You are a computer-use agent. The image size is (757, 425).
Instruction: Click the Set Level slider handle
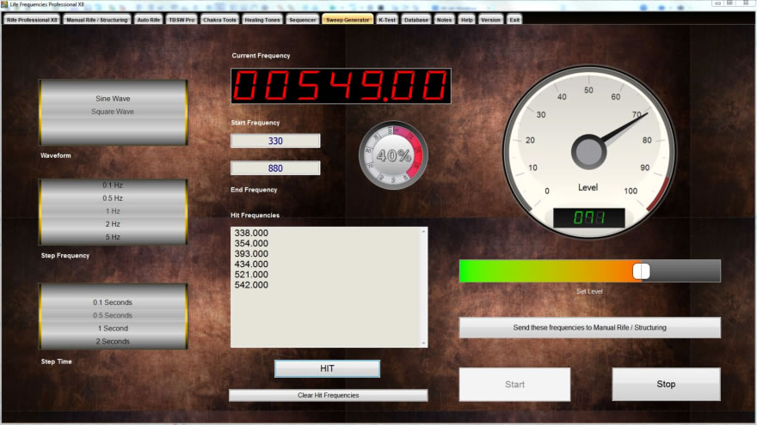641,271
